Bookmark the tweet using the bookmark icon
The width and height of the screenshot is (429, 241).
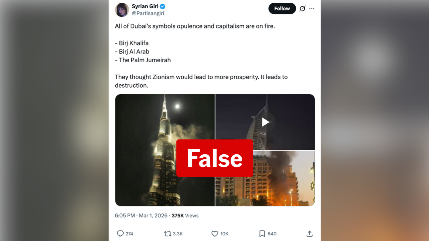[262, 234]
